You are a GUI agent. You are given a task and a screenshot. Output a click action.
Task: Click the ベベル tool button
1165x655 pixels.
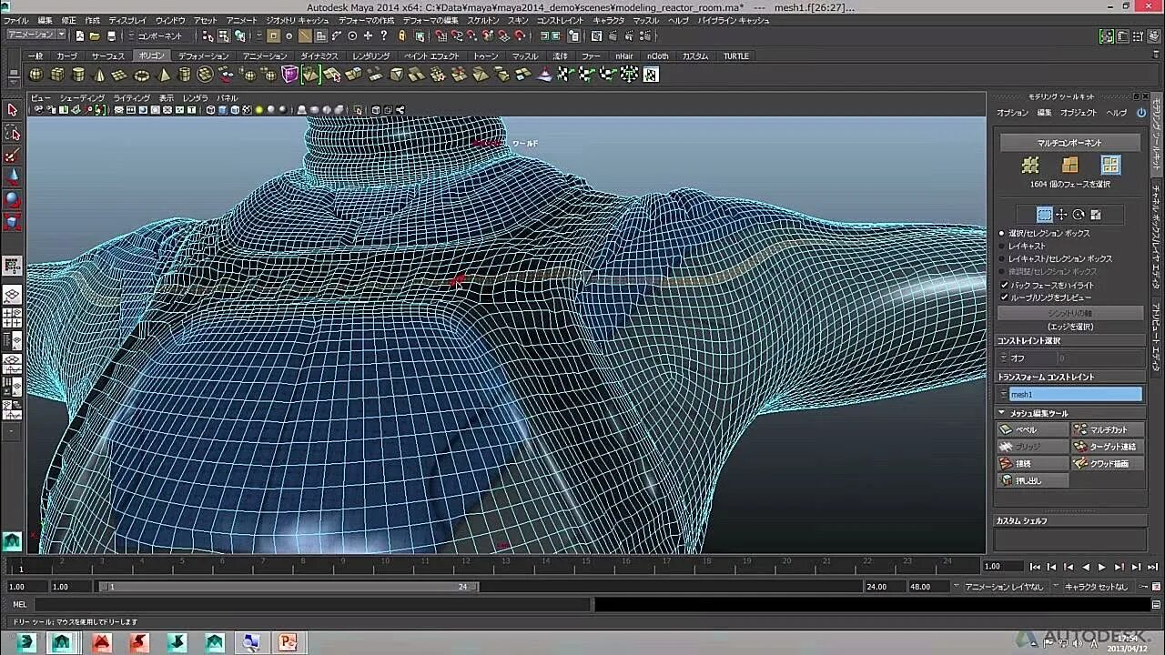point(1033,429)
